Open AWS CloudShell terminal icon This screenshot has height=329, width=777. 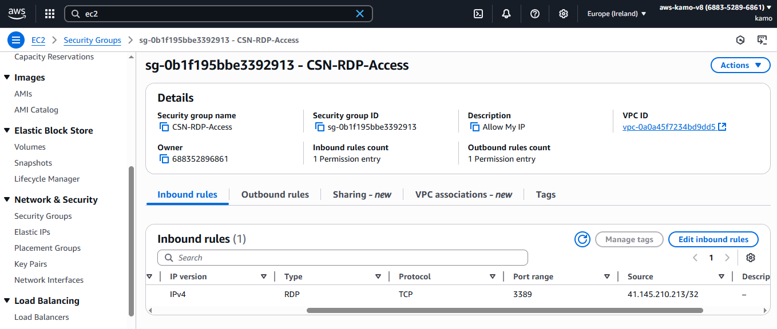point(478,13)
